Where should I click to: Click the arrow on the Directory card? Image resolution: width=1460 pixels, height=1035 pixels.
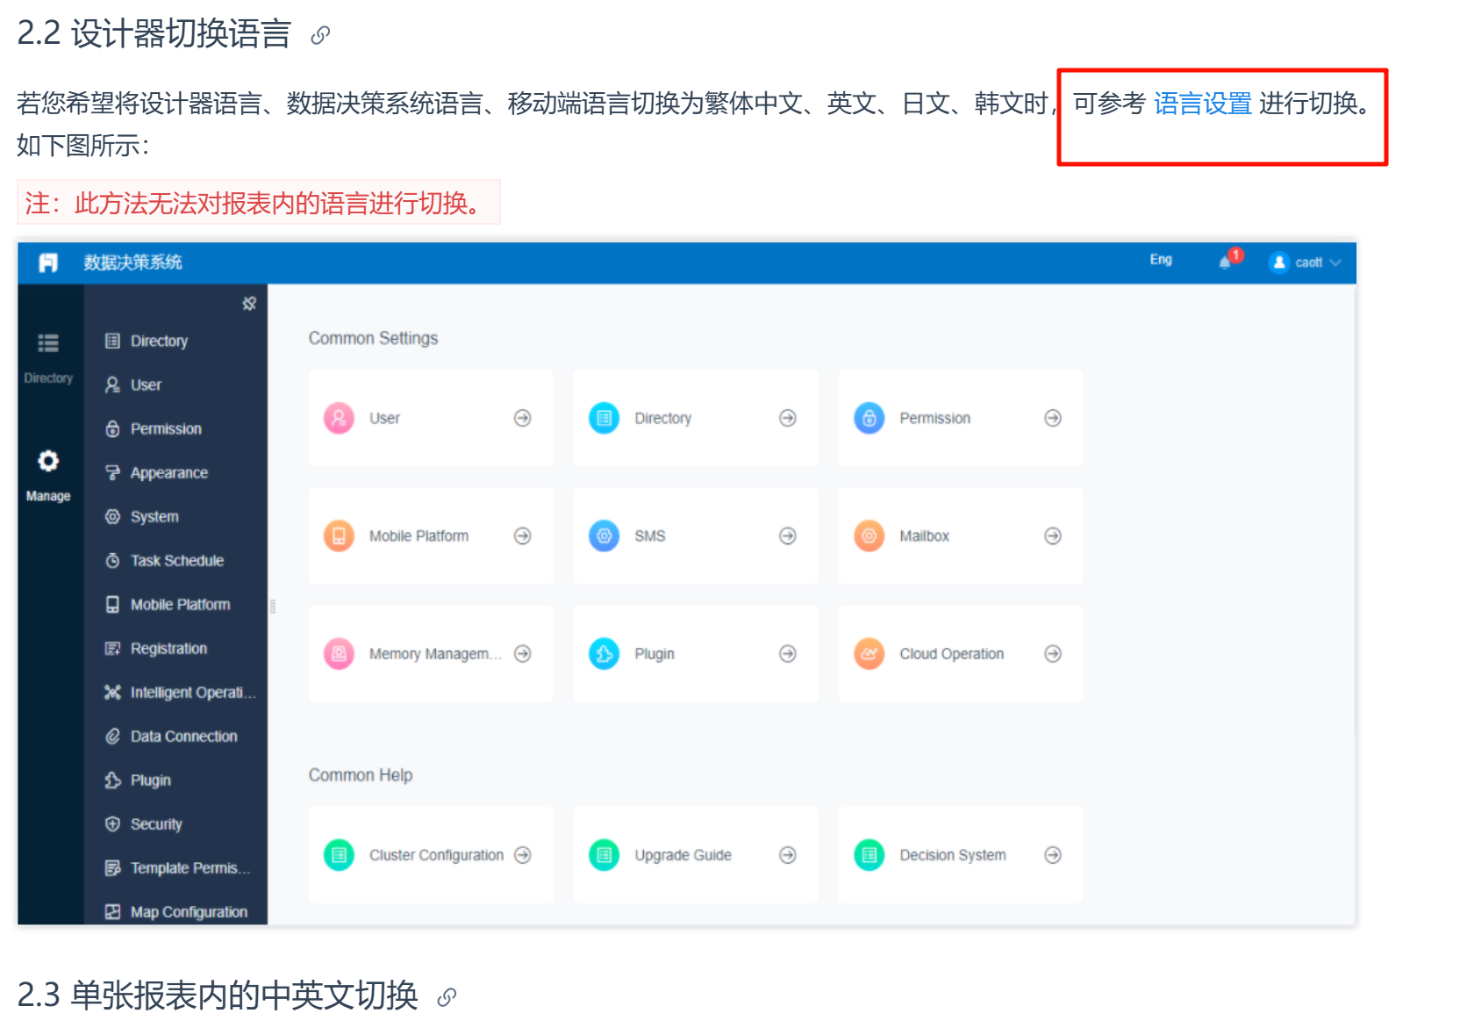tap(788, 418)
